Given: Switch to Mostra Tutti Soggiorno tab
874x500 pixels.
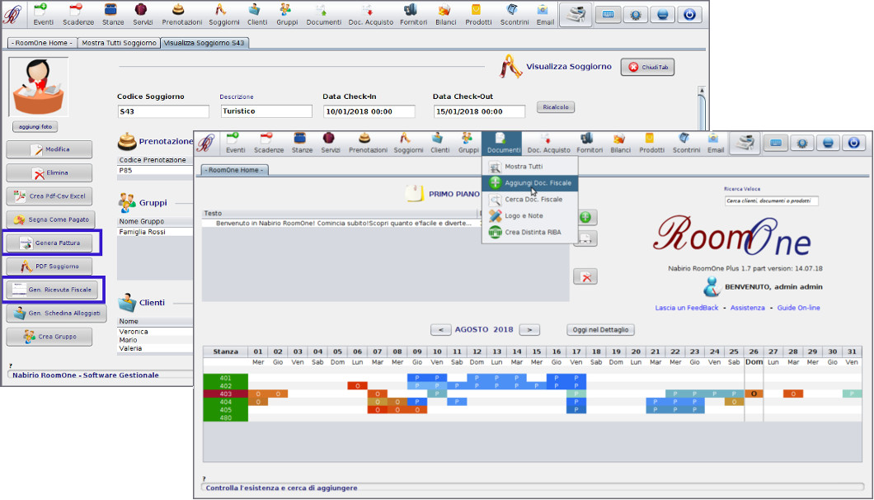Looking at the screenshot, I should (119, 43).
